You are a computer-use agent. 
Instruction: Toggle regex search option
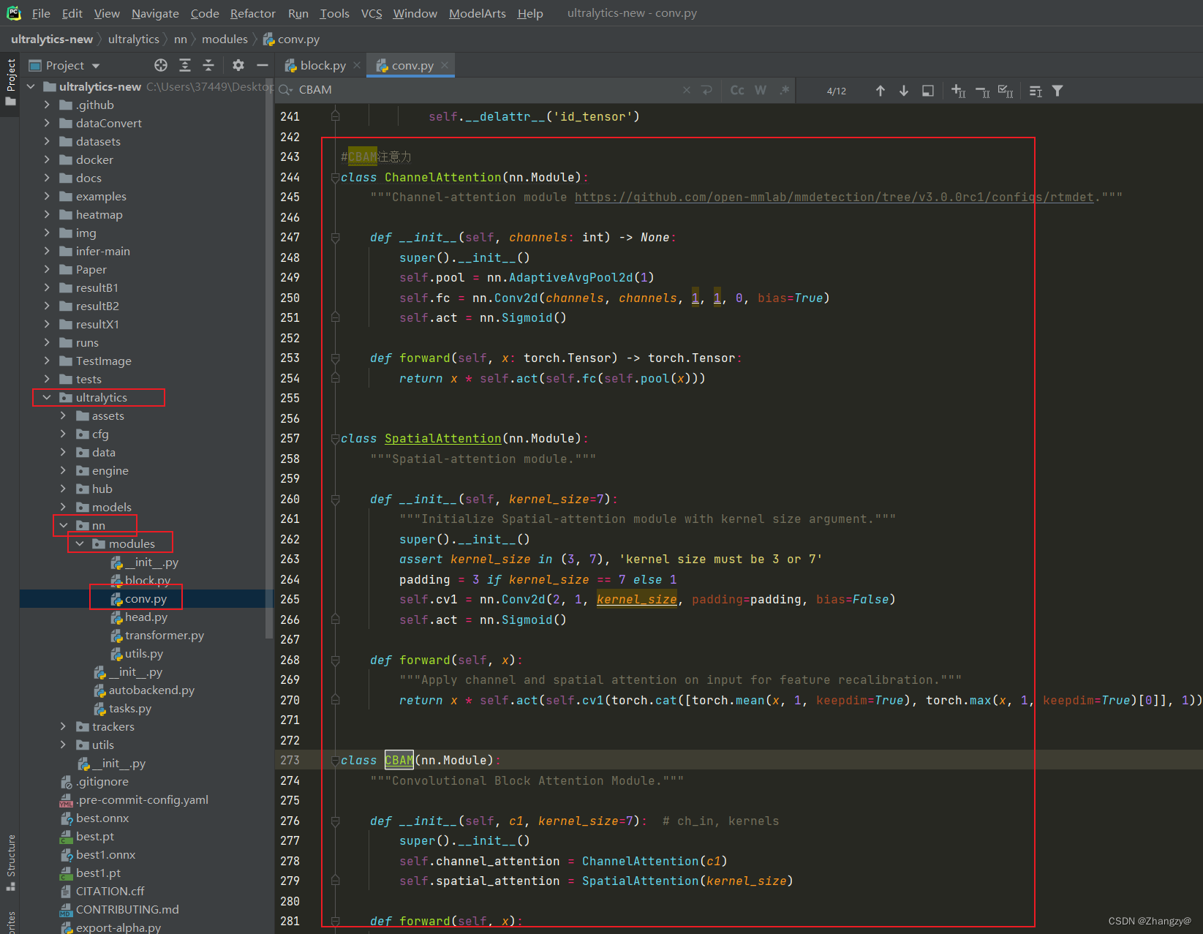(x=784, y=90)
